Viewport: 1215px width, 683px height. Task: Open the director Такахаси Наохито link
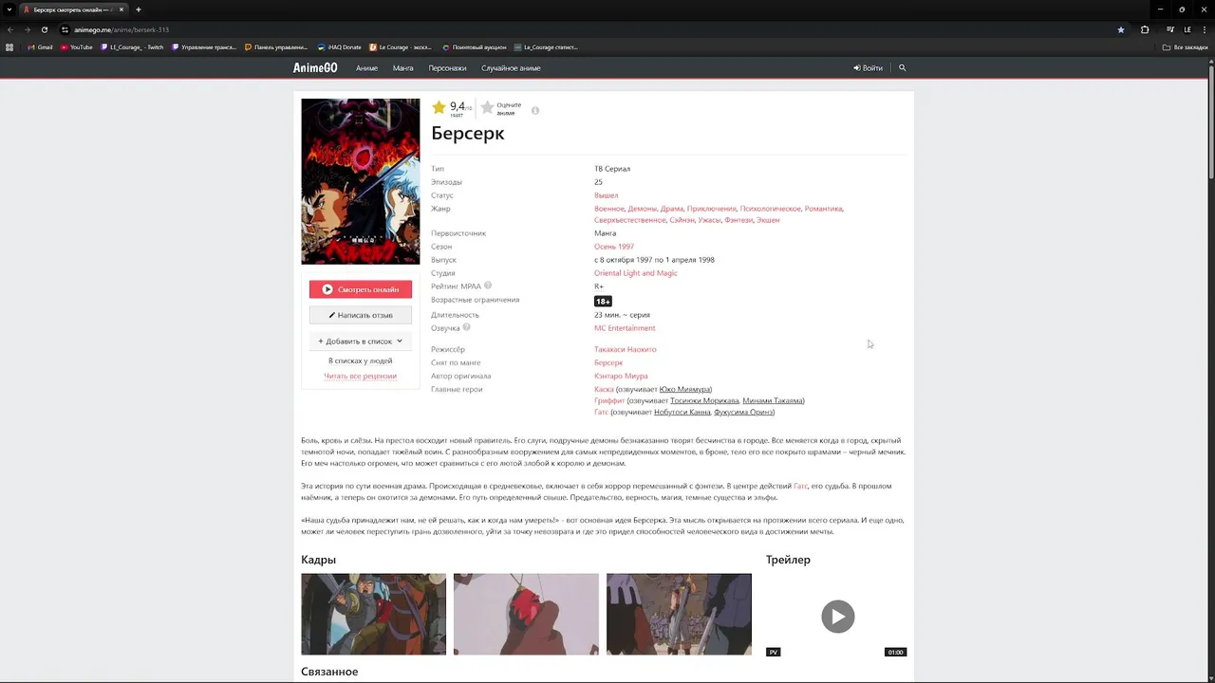point(626,349)
